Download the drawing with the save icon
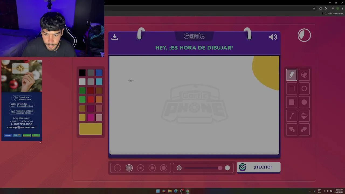 (x=115, y=37)
